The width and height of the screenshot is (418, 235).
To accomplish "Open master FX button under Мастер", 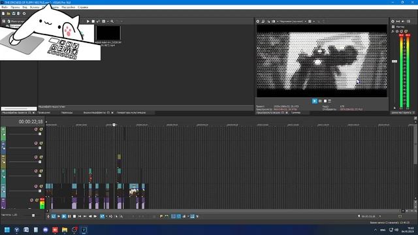I will [x=393, y=31].
